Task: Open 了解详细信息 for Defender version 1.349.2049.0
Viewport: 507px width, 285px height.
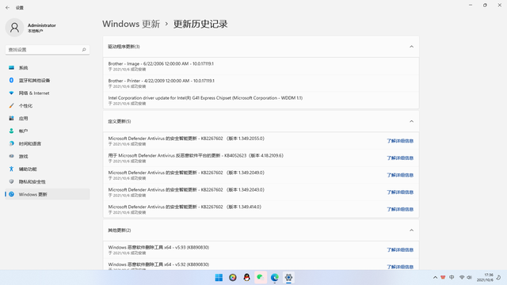Action: (x=400, y=175)
